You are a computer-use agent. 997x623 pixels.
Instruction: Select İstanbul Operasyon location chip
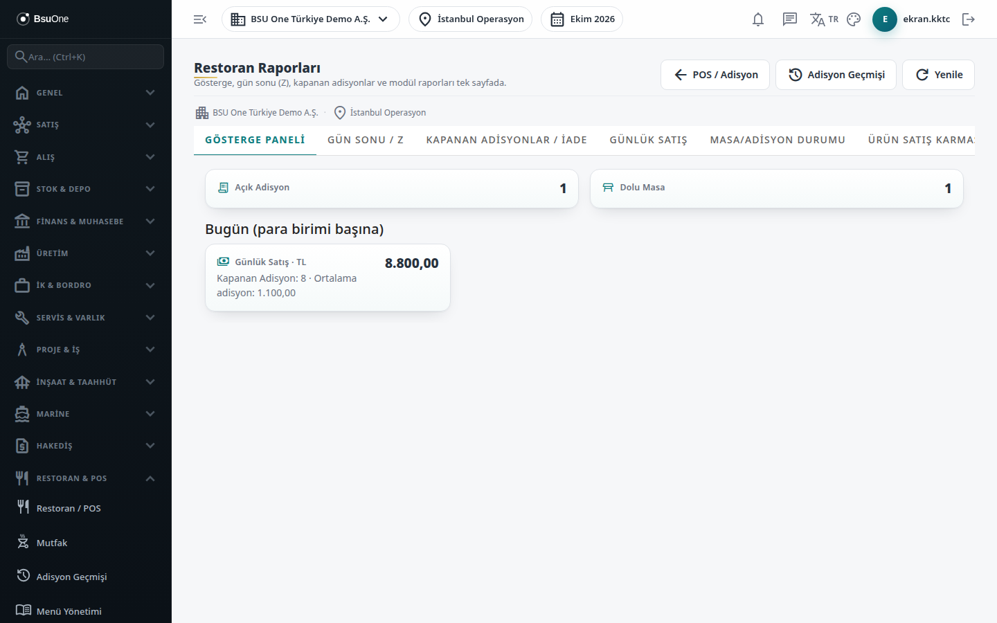(x=470, y=19)
